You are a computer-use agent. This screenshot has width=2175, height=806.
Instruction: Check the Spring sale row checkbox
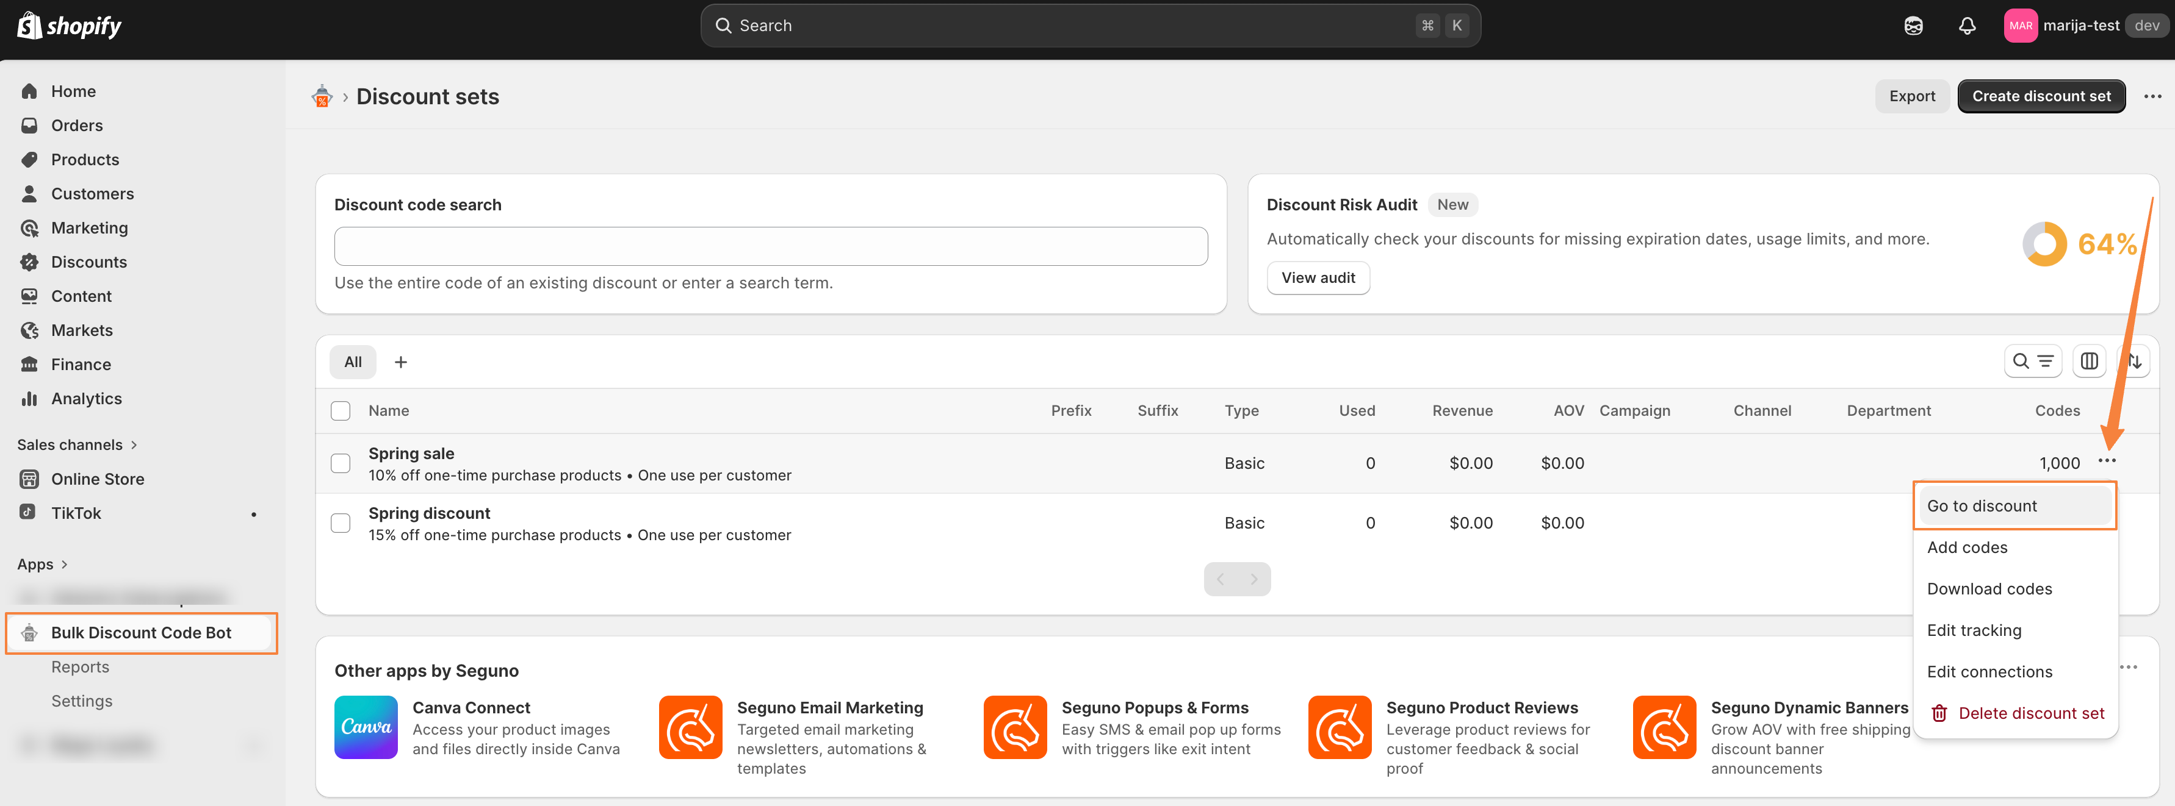(341, 463)
